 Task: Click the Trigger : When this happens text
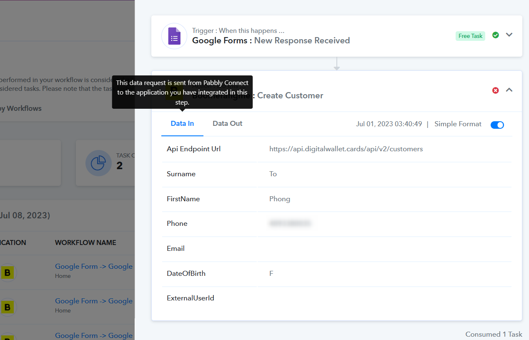(238, 30)
